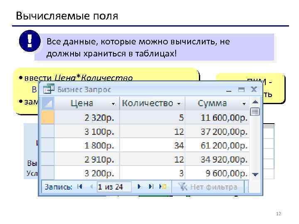299x224 pixels.
Task: Click the sum cell 37 200,00р.
Action: [x=217, y=131]
